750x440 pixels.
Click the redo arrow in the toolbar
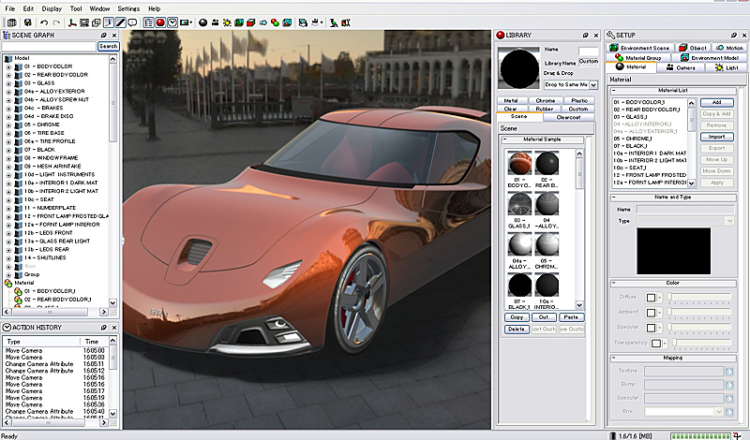[56, 22]
